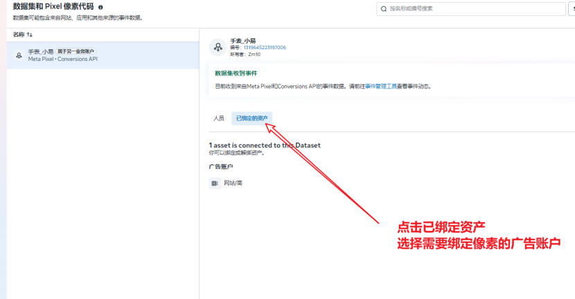Click the info icon beside the page title
This screenshot has height=299, width=575.
point(100,7)
